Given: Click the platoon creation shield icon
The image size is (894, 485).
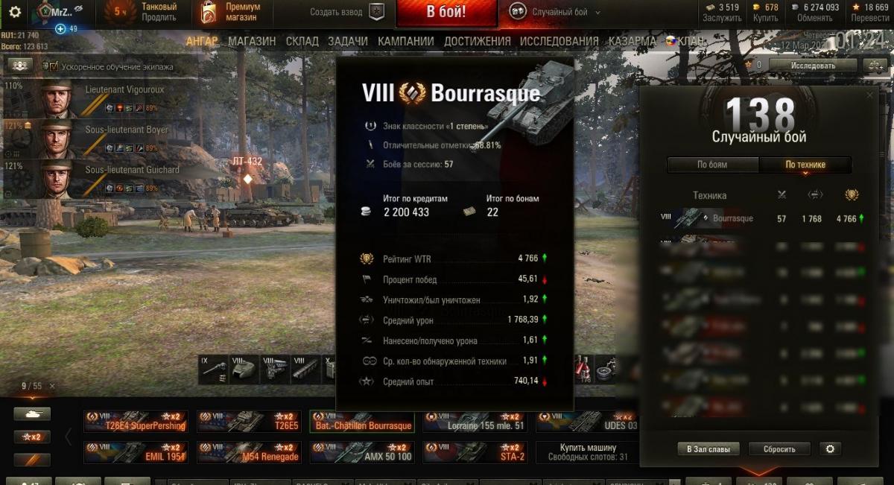Looking at the screenshot, I should click(x=378, y=12).
